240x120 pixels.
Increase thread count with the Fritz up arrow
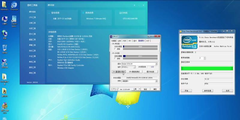click(x=205, y=57)
